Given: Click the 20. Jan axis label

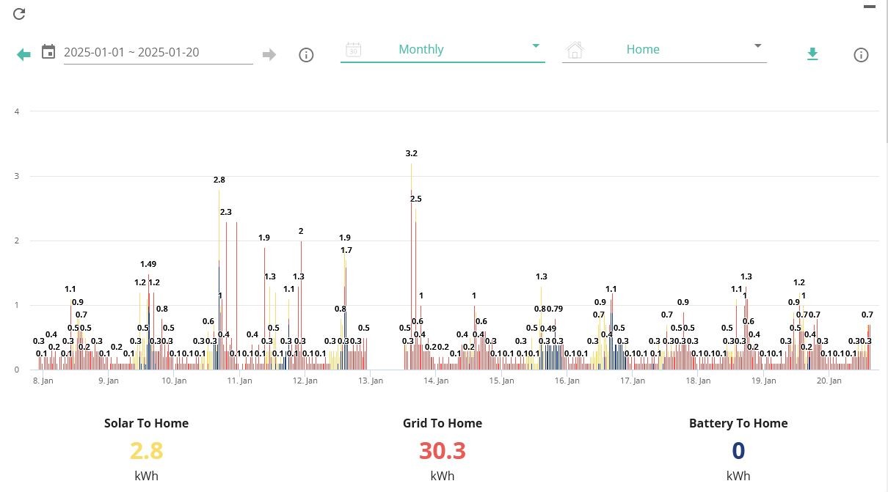Looking at the screenshot, I should [x=829, y=381].
